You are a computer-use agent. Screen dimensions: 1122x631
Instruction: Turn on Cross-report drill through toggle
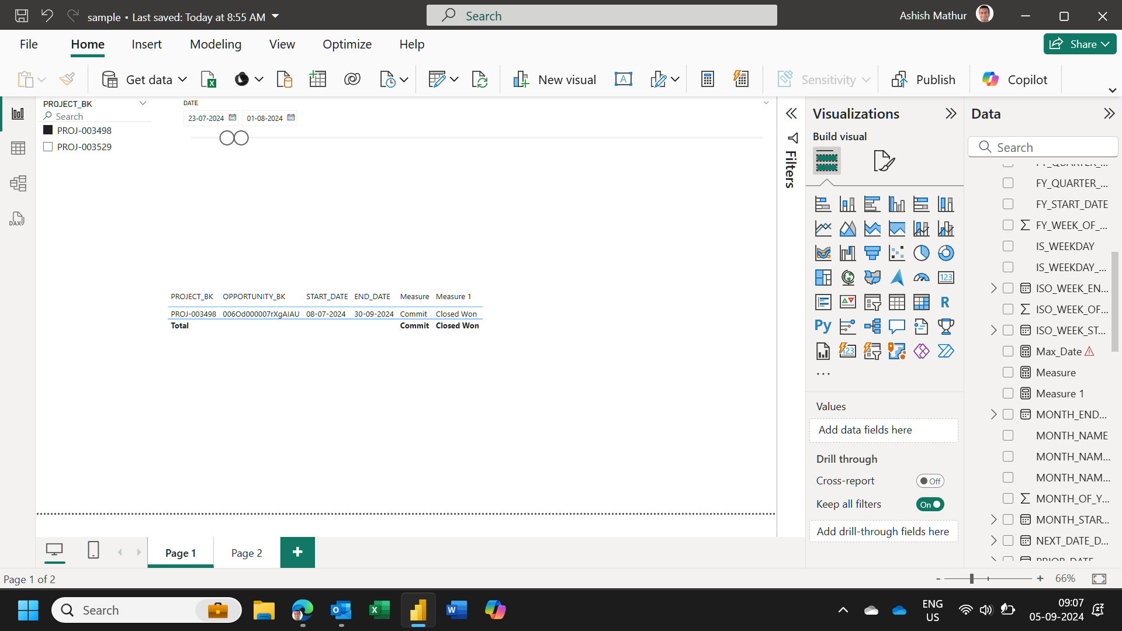pyautogui.click(x=930, y=481)
